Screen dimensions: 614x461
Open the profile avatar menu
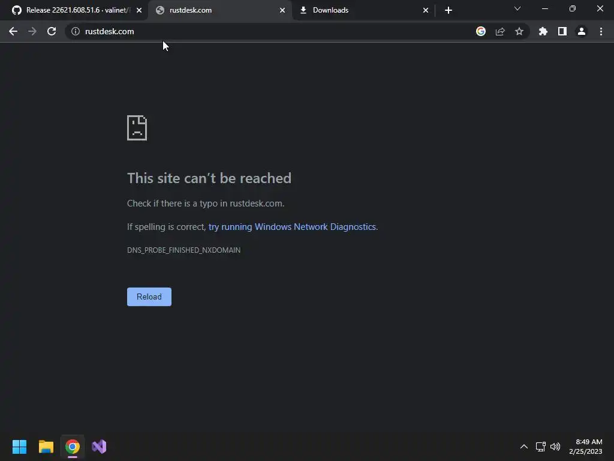pos(582,31)
